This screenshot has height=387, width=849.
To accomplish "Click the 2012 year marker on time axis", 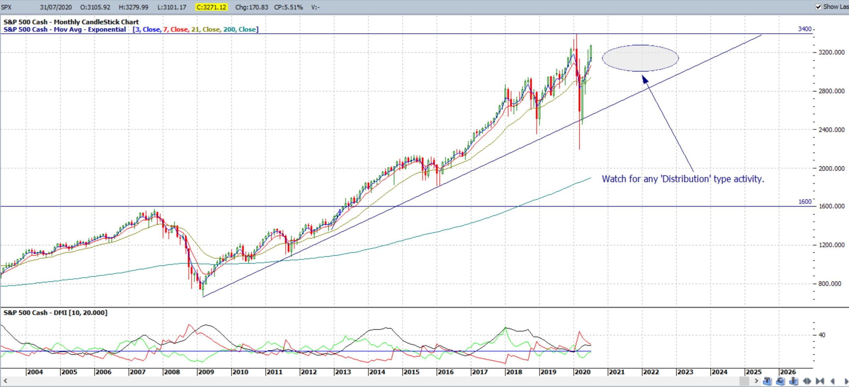I will pos(309,372).
